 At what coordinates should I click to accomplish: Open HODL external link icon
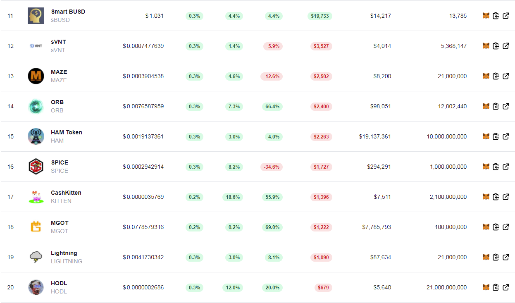coord(506,287)
